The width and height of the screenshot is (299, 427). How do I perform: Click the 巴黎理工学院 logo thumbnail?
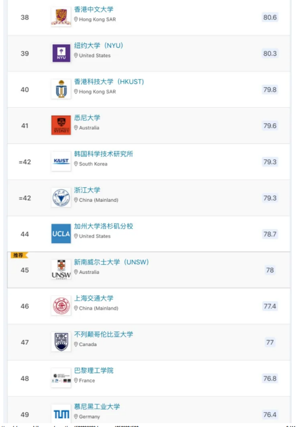[61, 378]
